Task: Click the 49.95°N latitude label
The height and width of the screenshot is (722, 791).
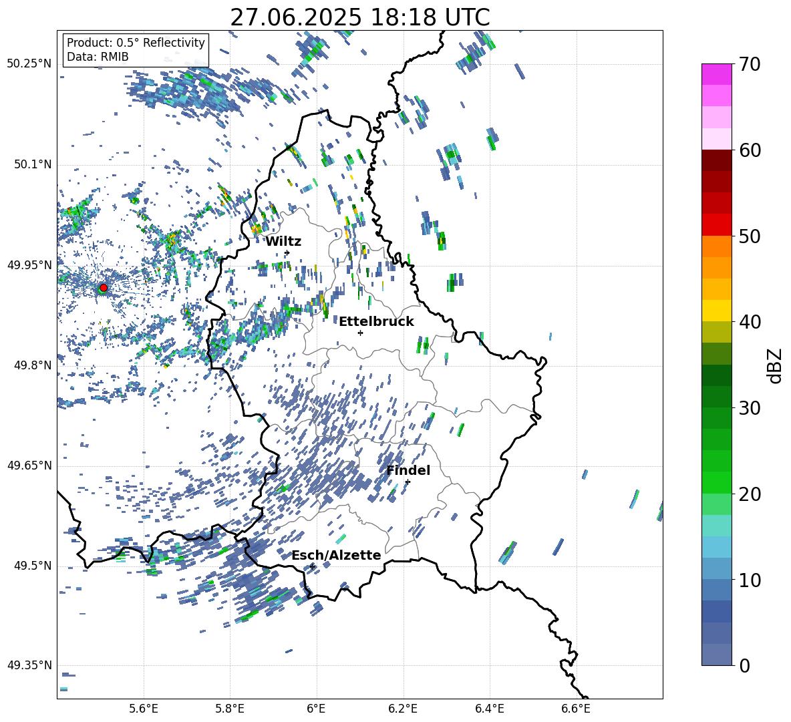Action: [x=29, y=265]
